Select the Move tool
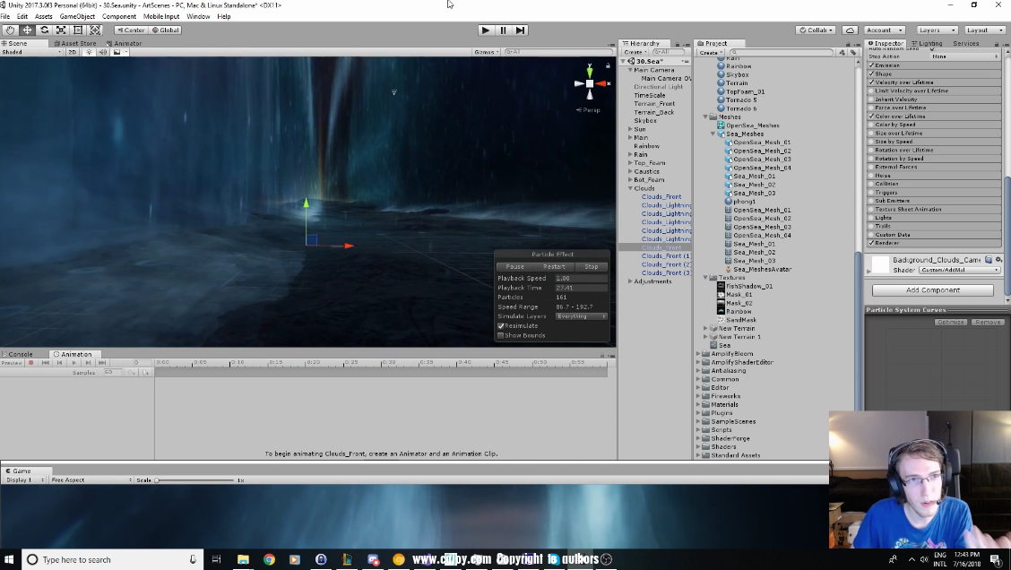 click(x=27, y=30)
